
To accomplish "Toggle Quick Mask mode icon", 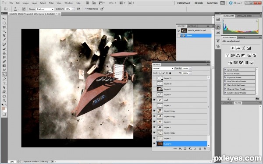I will (x=4, y=115).
